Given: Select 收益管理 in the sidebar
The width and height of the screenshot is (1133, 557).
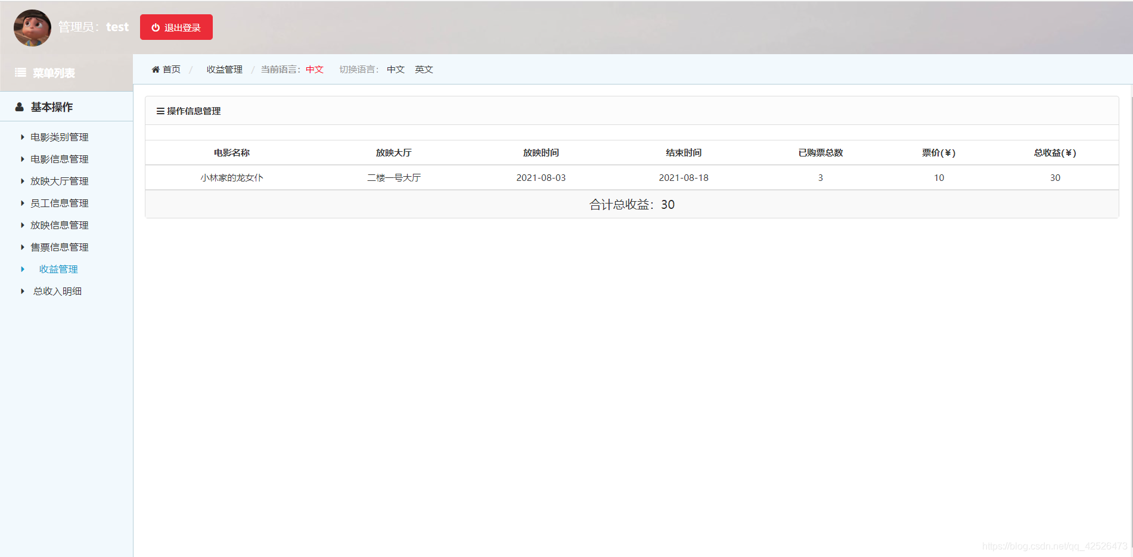Looking at the screenshot, I should (58, 270).
